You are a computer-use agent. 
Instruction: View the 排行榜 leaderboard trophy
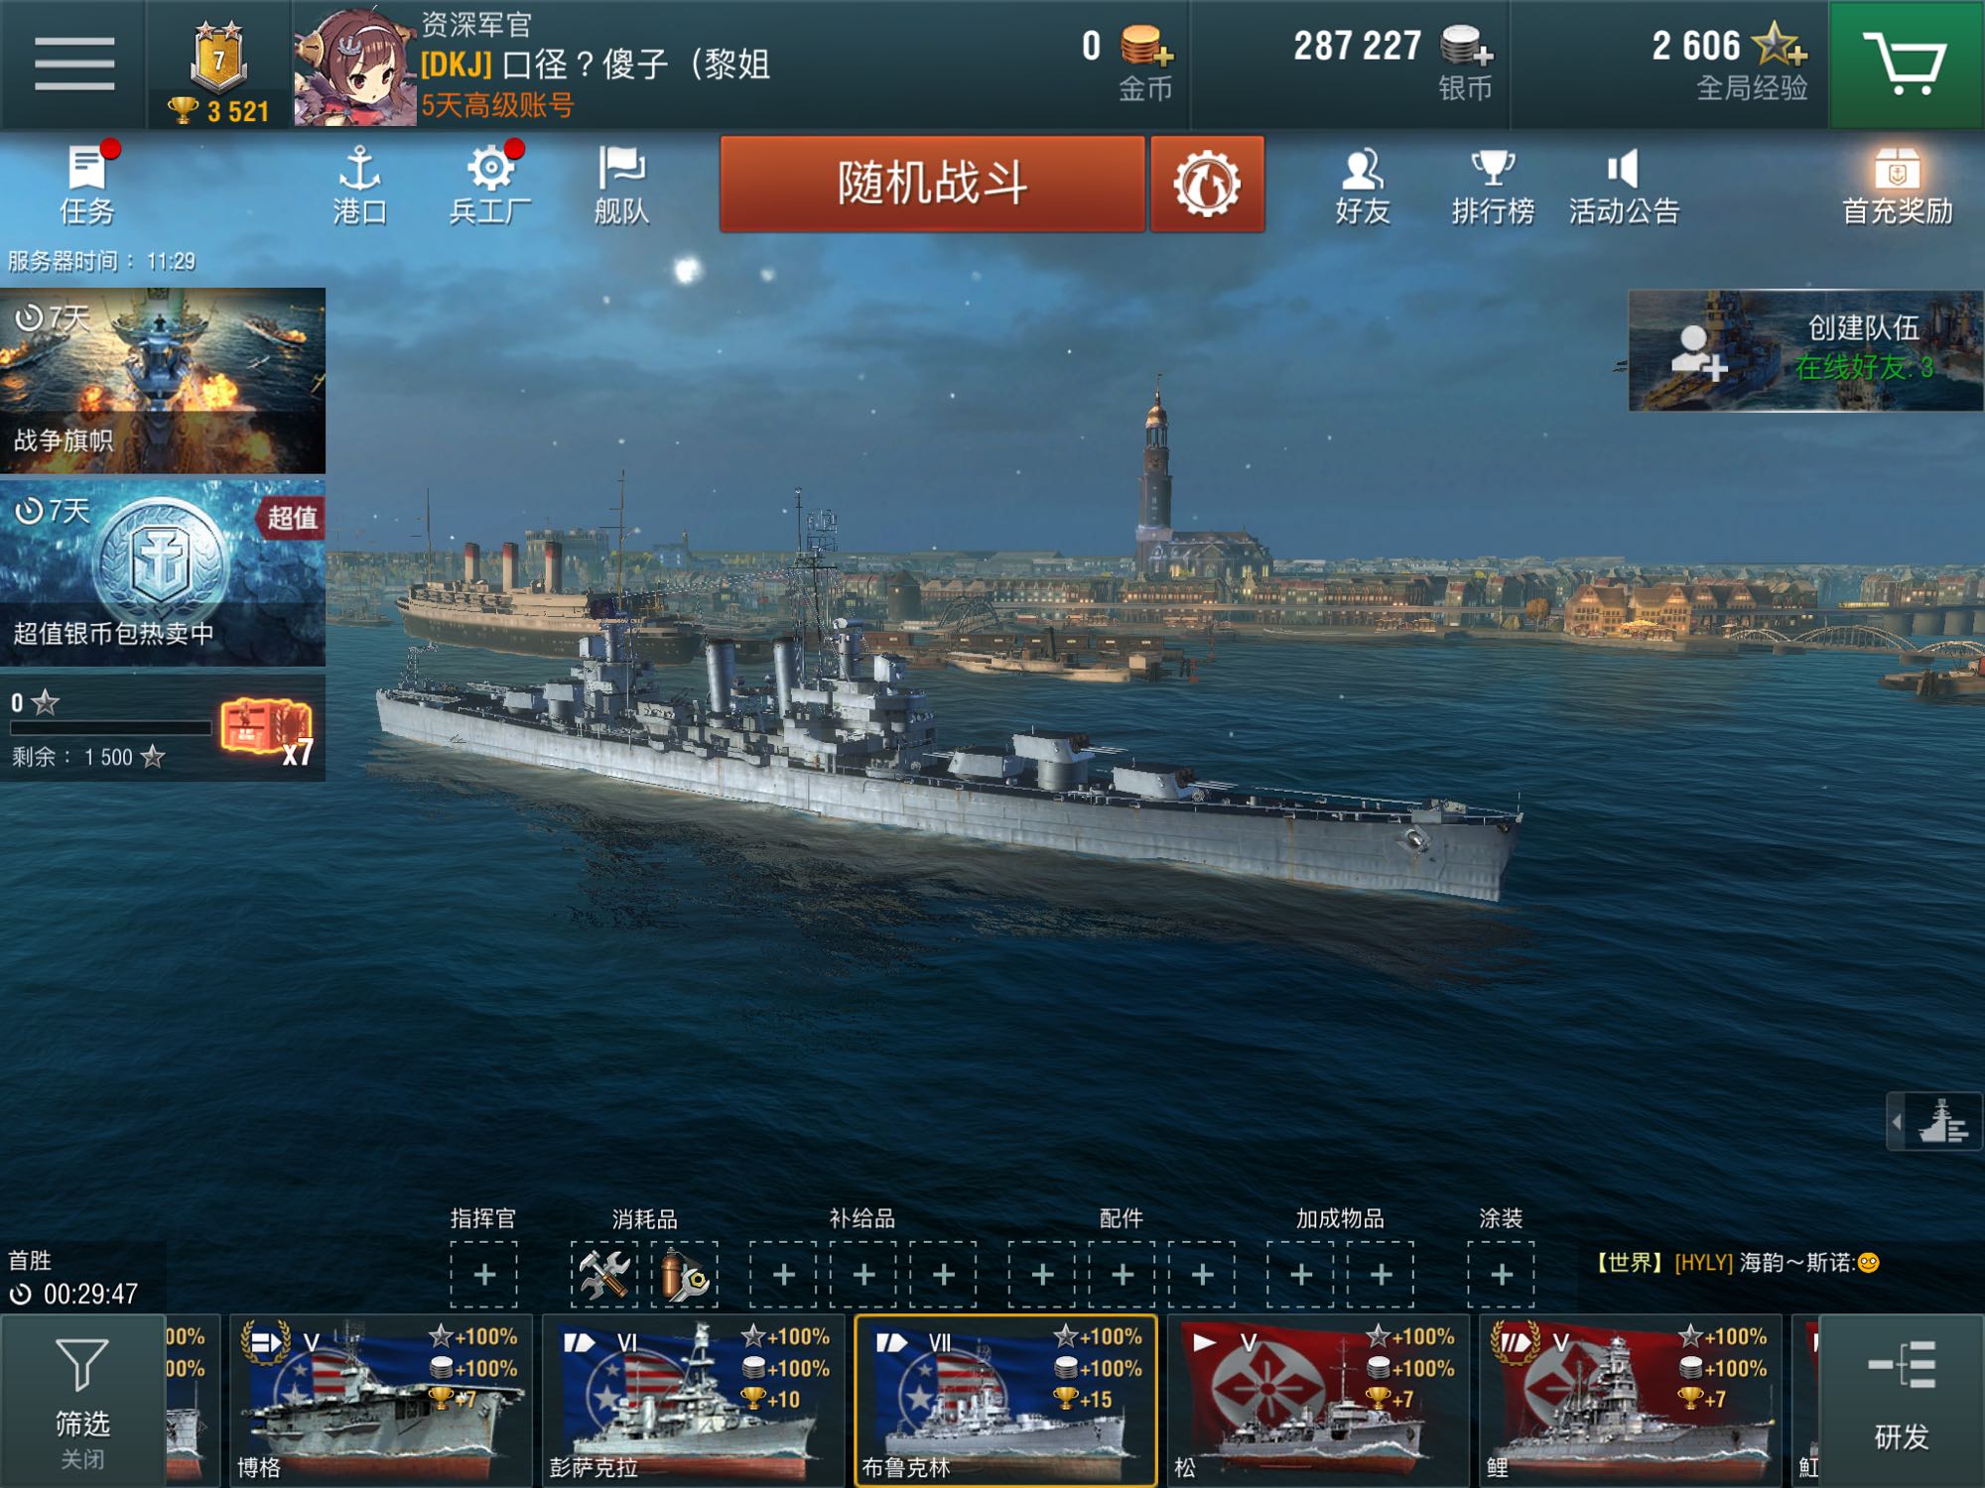coord(1493,185)
